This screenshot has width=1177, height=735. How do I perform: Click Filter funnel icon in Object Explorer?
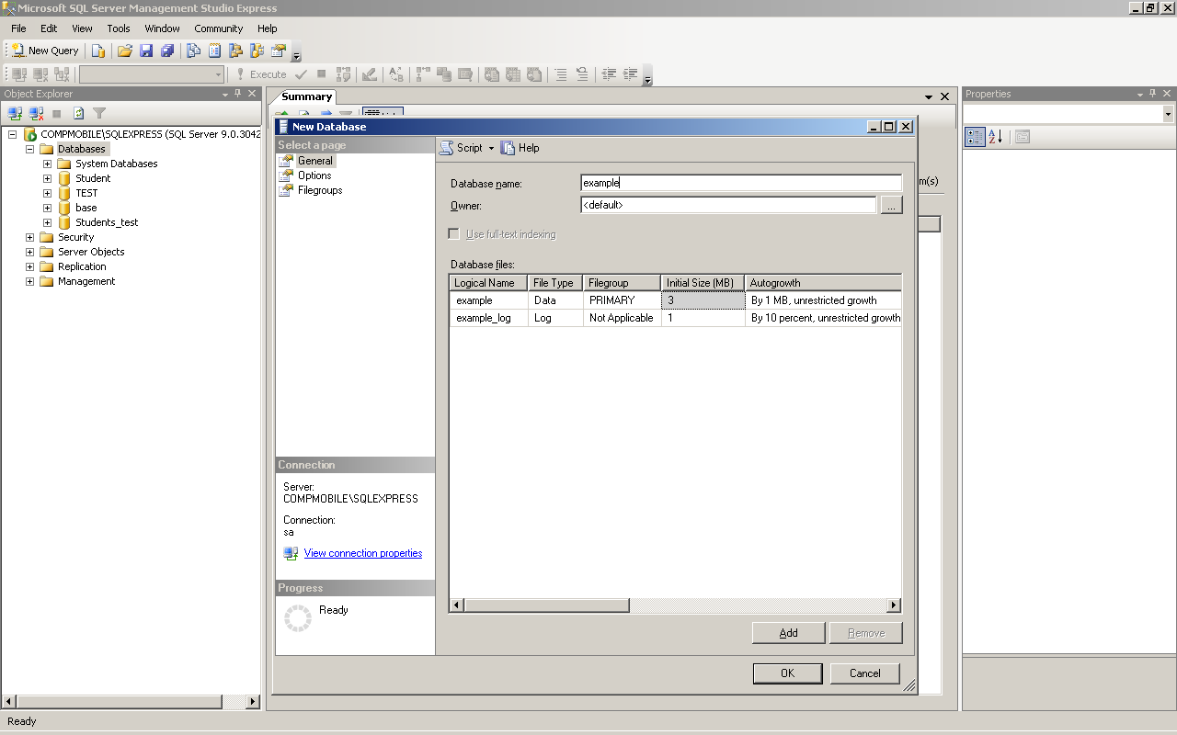pyautogui.click(x=99, y=113)
